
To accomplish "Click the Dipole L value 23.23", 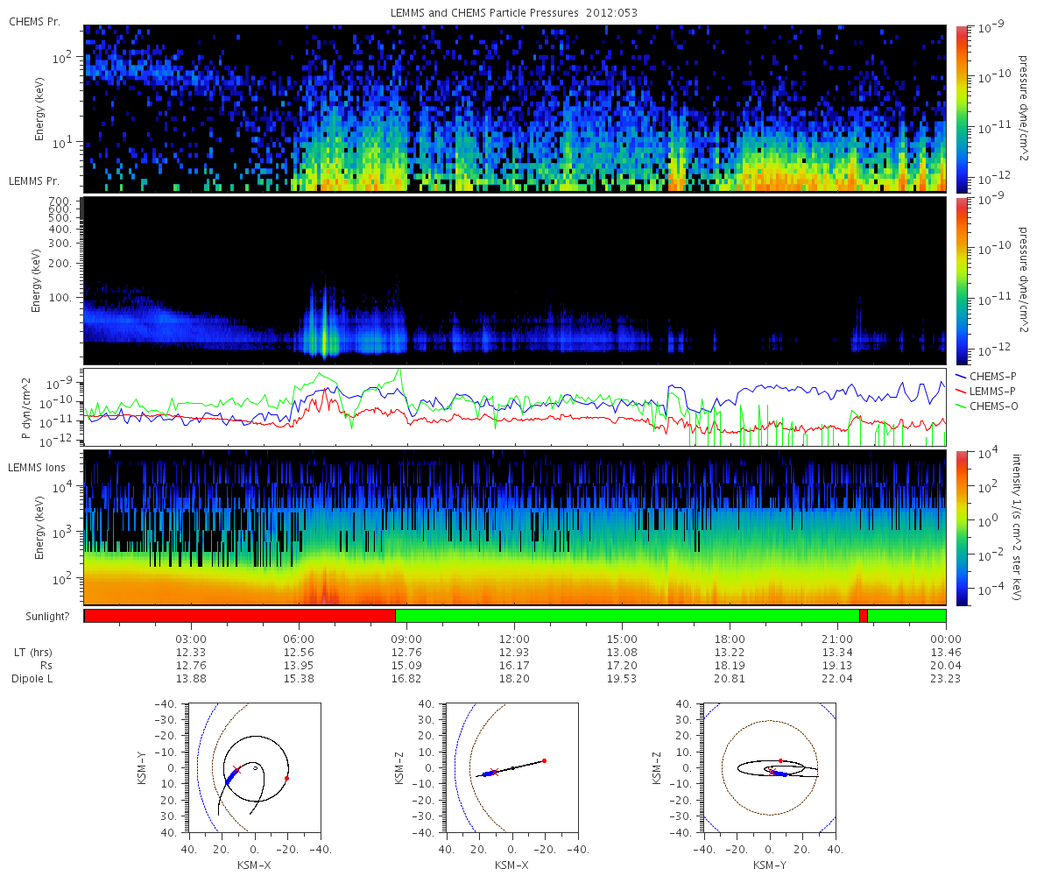I will (x=946, y=679).
